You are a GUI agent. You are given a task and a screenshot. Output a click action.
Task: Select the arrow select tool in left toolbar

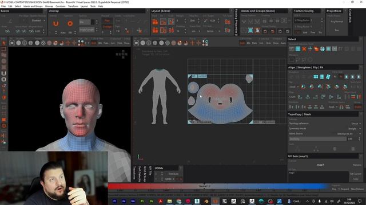pyautogui.click(x=4, y=43)
